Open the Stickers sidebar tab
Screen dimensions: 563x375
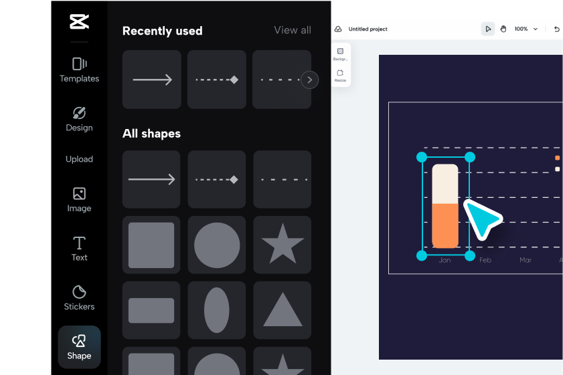[79, 297]
